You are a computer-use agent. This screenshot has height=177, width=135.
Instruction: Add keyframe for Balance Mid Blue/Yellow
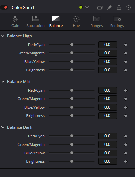pyautogui.click(x=126, y=108)
